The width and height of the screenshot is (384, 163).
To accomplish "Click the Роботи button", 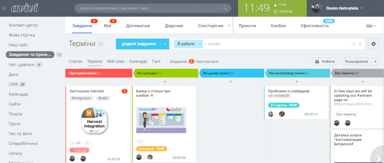I will click(325, 62).
